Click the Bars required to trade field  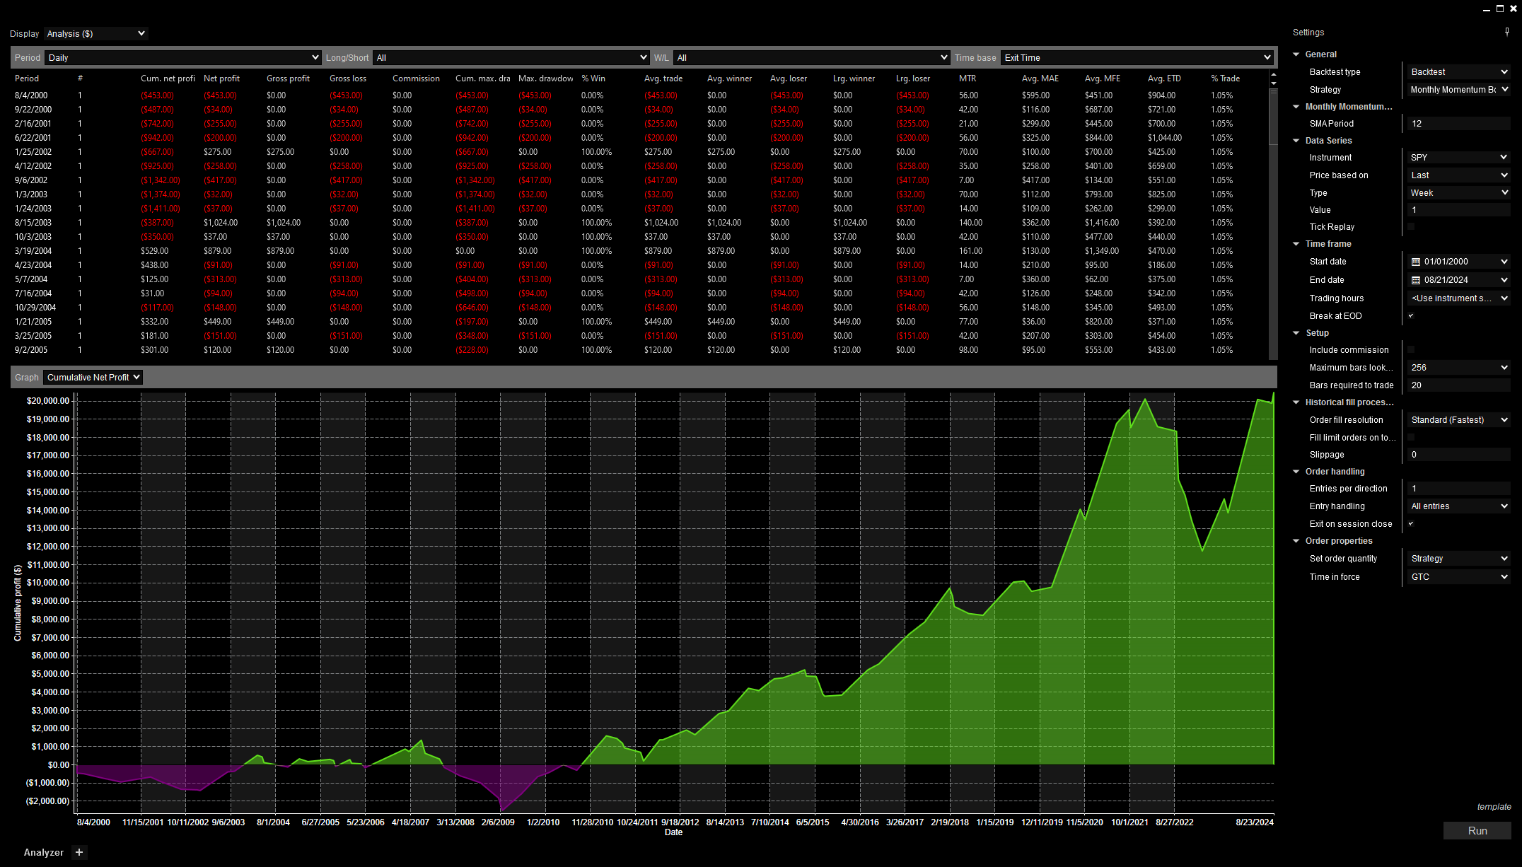click(x=1459, y=385)
